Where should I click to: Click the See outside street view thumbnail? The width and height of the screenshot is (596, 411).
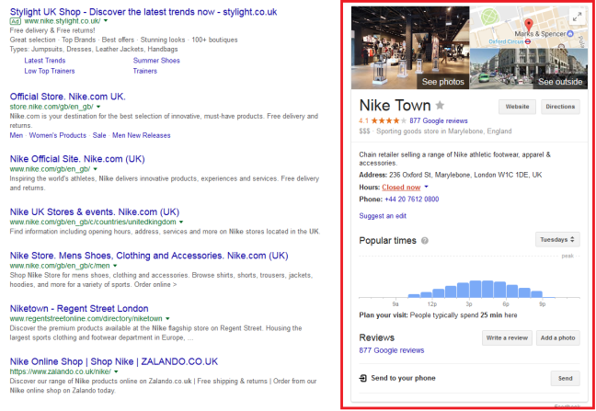(x=529, y=69)
